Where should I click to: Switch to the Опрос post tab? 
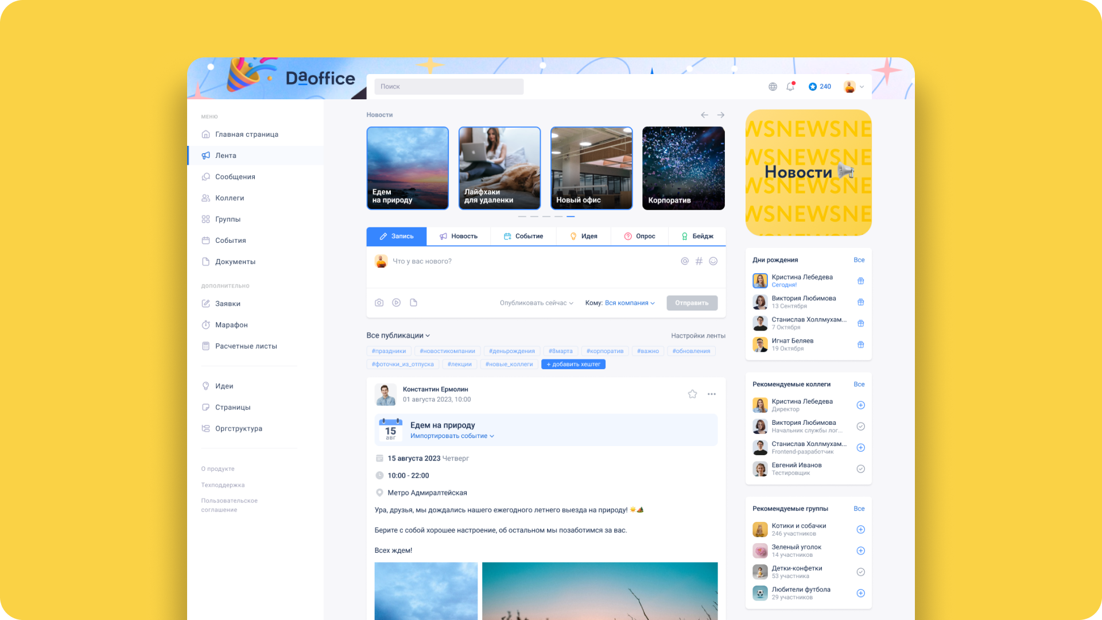(639, 236)
